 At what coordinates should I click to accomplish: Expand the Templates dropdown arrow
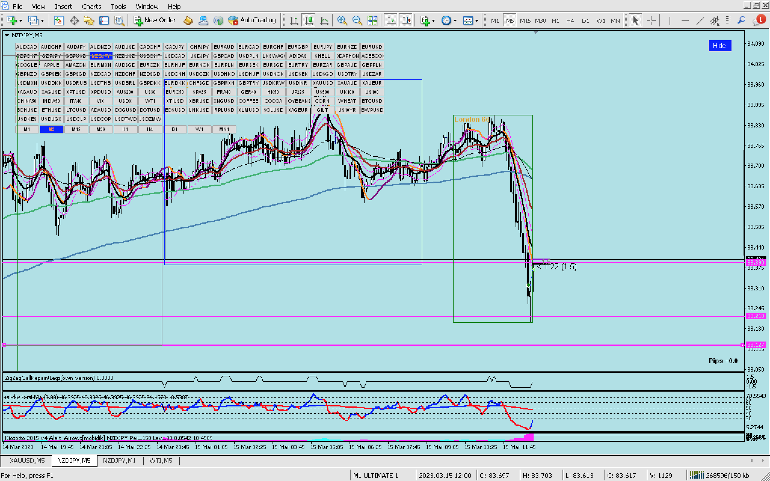coord(477,21)
